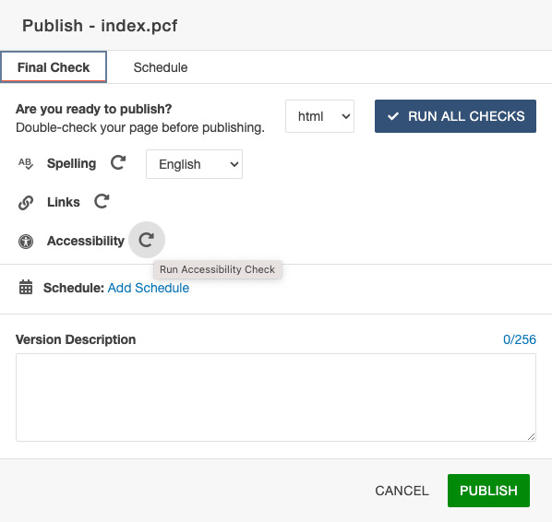Click the RUN ALL CHECKS button

[455, 116]
